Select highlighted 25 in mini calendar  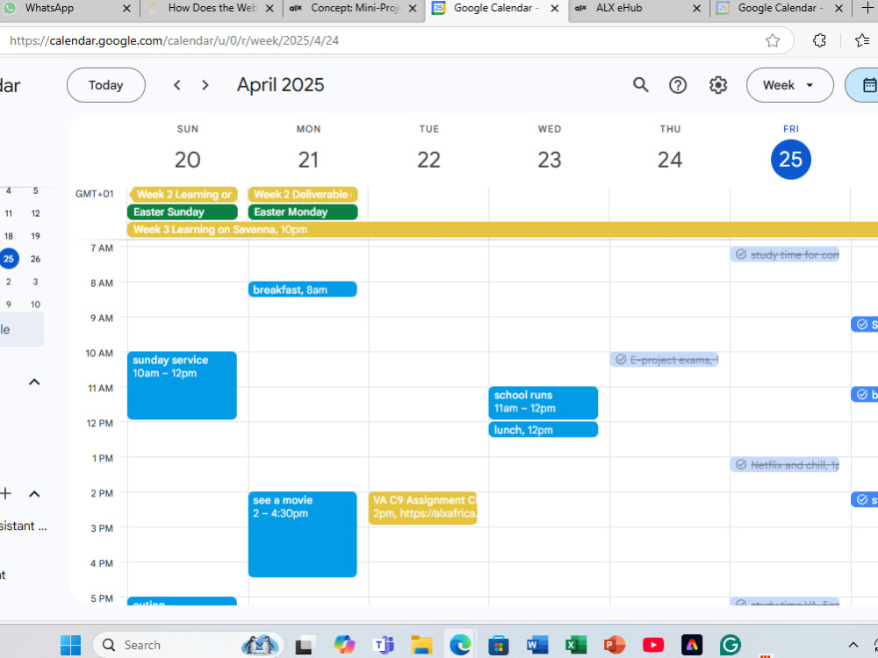[x=9, y=259]
